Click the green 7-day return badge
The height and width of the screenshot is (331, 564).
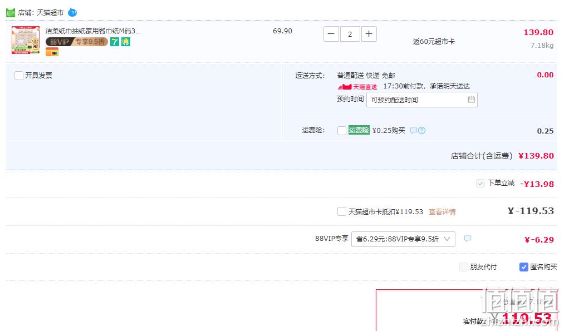click(x=114, y=42)
